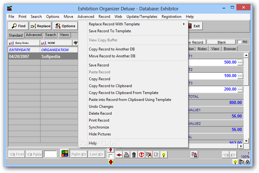Click the vertical scrollbar down arrow
Image resolution: width=259 pixels, height=173 pixels.
[x=246, y=141]
